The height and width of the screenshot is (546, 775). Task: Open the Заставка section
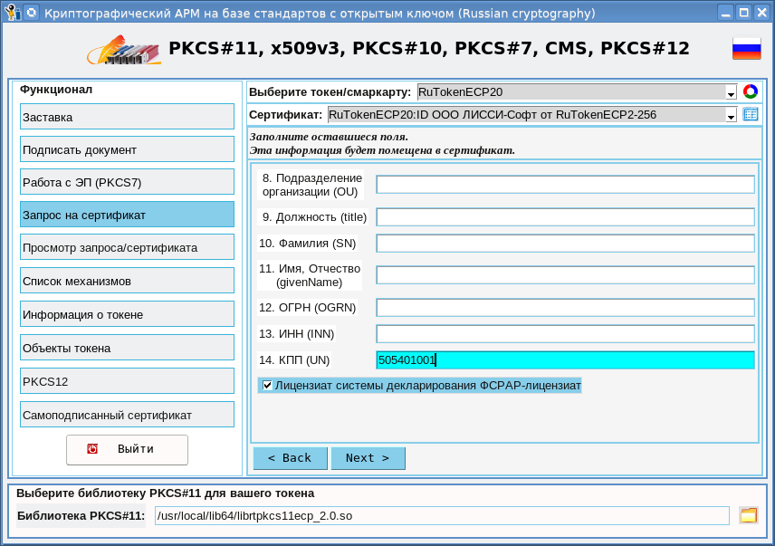point(127,117)
